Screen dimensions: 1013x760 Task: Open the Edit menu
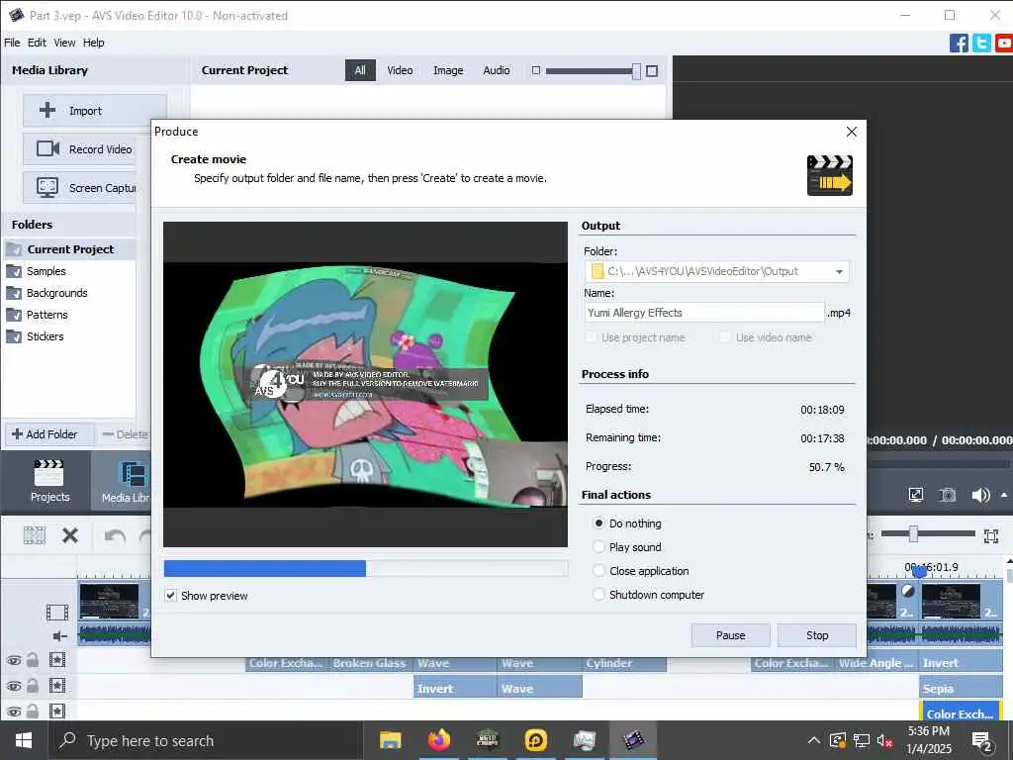coord(37,43)
